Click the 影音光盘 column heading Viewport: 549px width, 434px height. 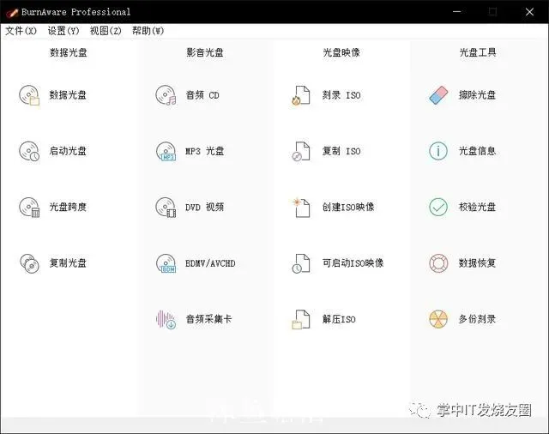point(205,52)
